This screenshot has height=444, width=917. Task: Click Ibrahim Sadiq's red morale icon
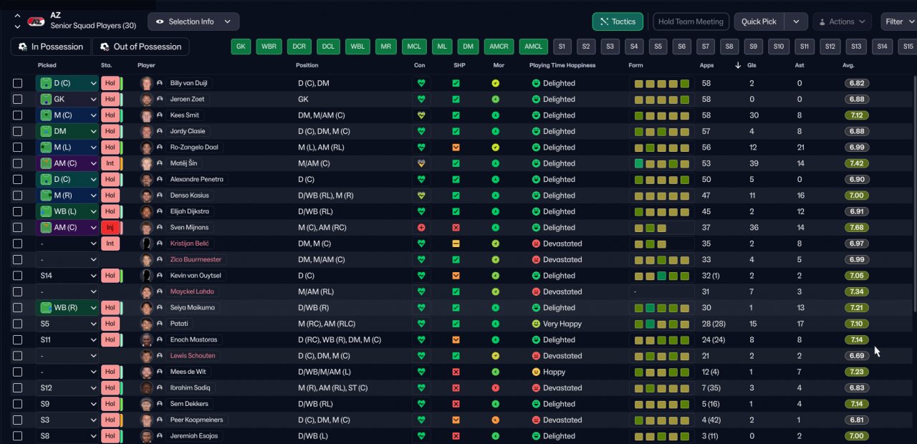point(496,388)
